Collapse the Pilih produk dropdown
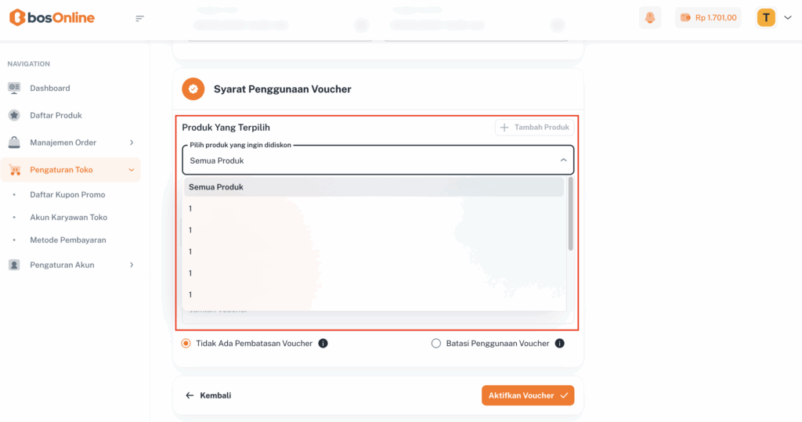This screenshot has height=422, width=802. (x=562, y=160)
